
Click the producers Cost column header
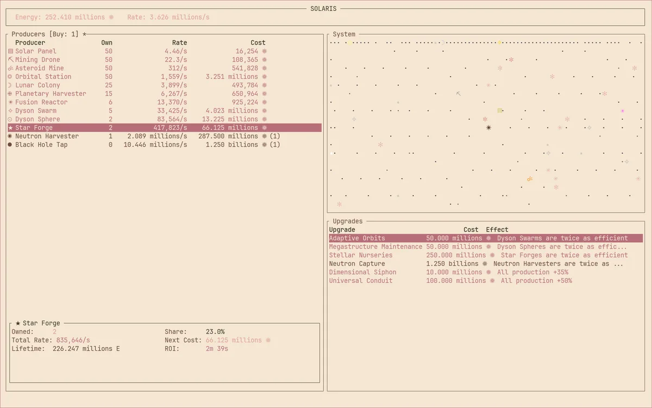(x=258, y=42)
